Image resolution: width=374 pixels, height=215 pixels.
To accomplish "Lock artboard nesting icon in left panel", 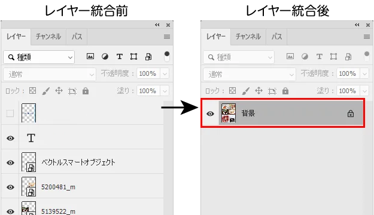I will tap(72, 91).
